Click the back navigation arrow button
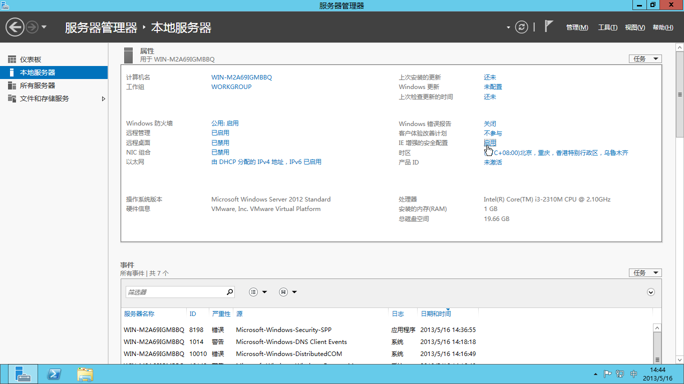 (x=15, y=27)
